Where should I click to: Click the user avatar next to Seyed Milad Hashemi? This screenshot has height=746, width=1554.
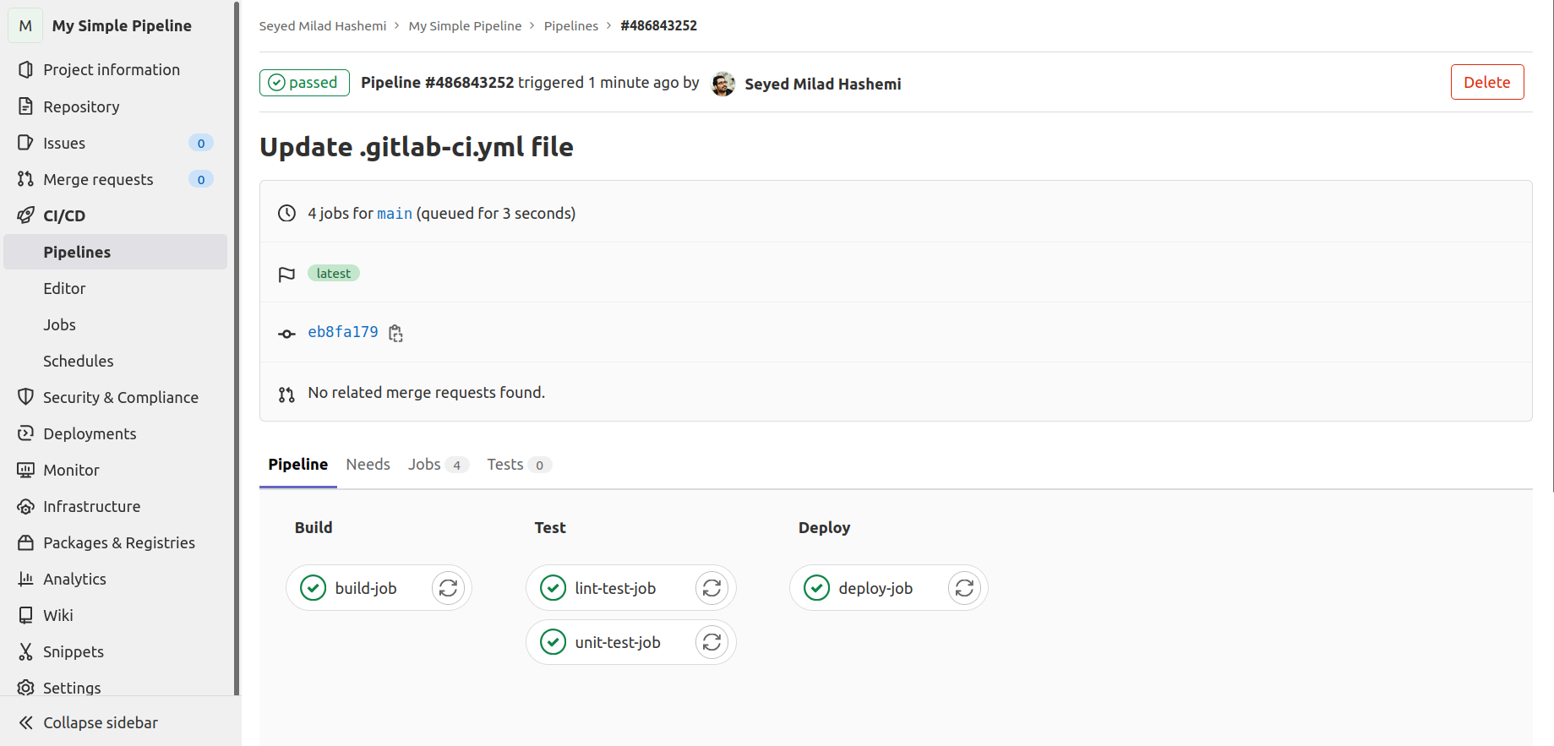click(x=723, y=84)
